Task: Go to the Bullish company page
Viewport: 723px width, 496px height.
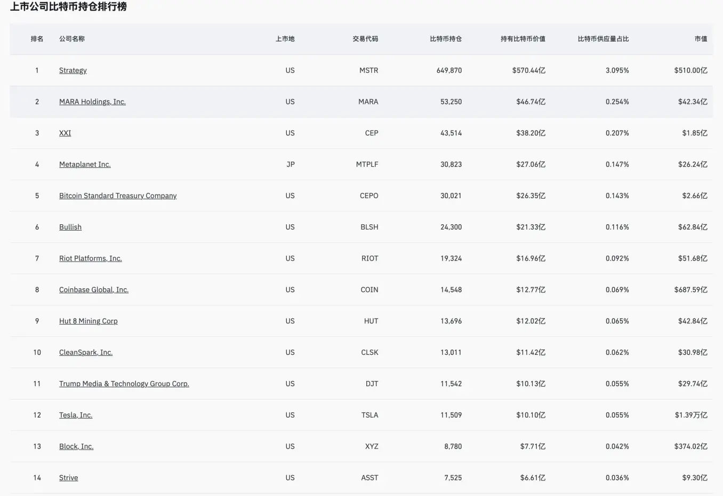Action: (x=70, y=227)
